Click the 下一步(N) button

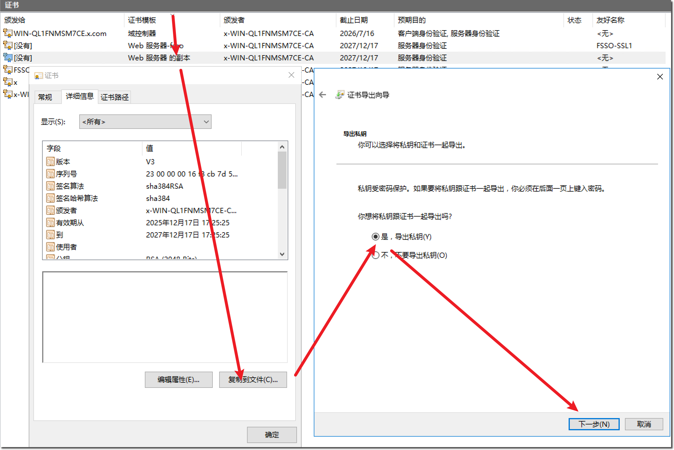[x=594, y=424]
